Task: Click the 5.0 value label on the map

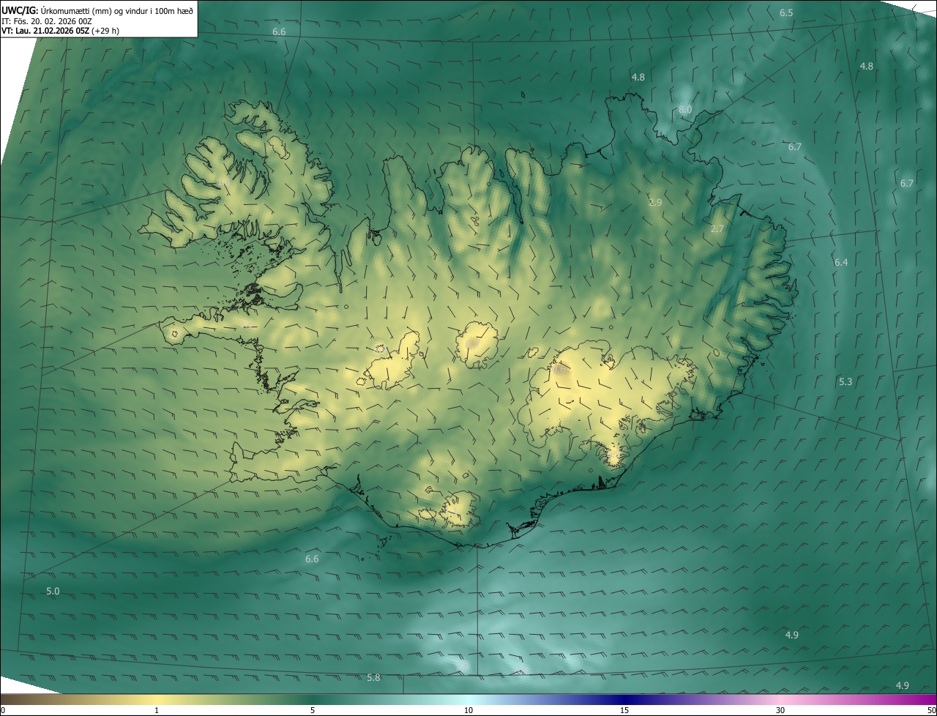Action: pos(53,591)
